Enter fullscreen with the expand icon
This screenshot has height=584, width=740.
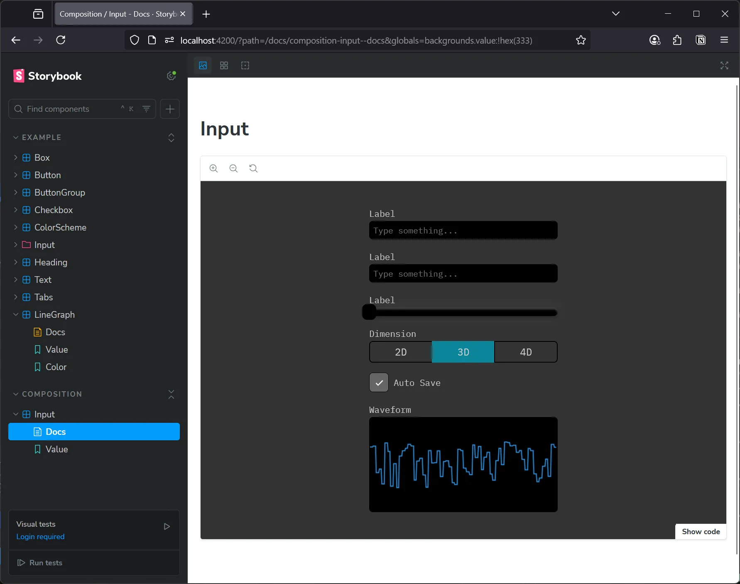[x=724, y=65]
